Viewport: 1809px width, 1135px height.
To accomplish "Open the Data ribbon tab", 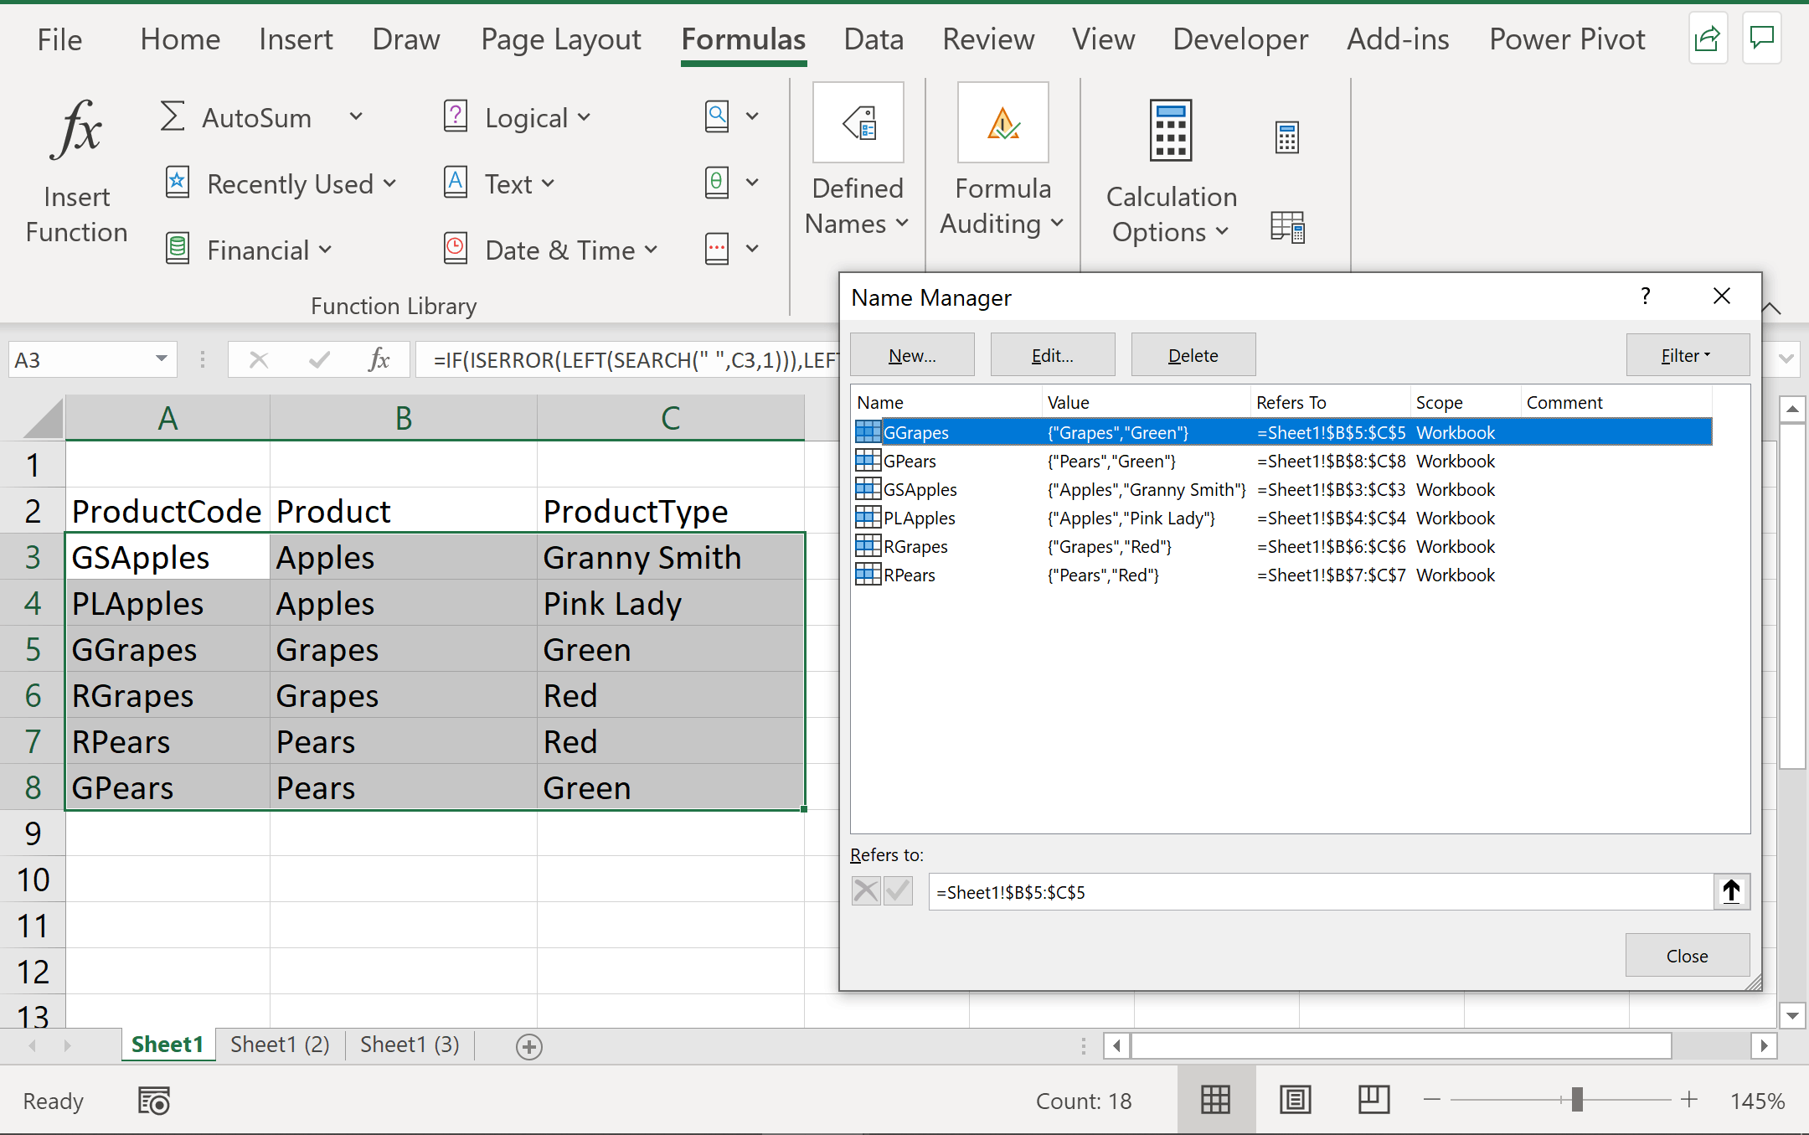I will [x=873, y=39].
